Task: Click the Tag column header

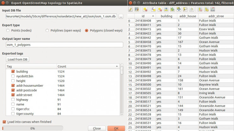Action: point(31,66)
